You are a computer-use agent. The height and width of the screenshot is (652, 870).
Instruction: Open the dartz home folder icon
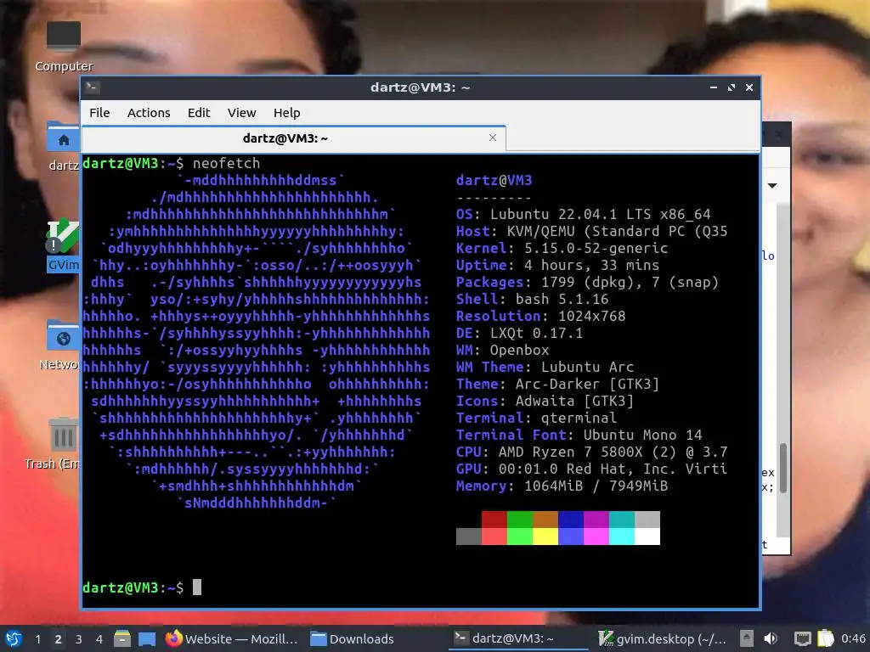(x=63, y=145)
